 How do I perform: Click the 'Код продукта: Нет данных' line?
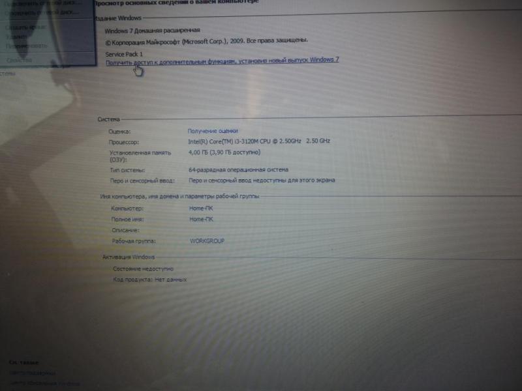click(149, 280)
